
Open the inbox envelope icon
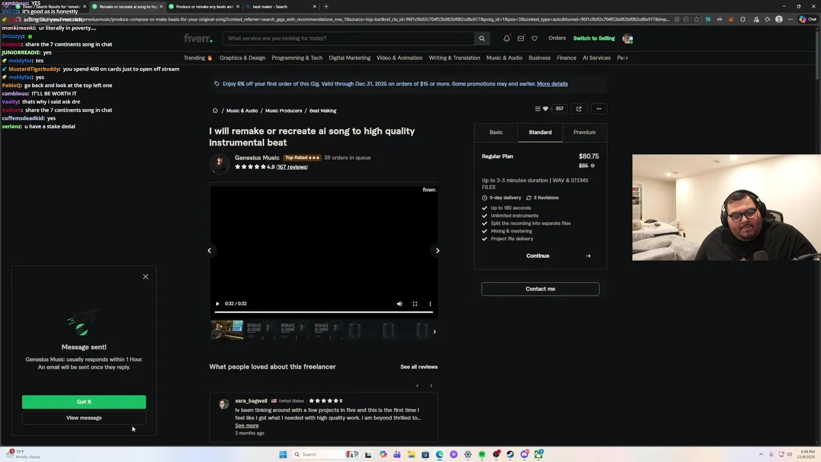[521, 38]
